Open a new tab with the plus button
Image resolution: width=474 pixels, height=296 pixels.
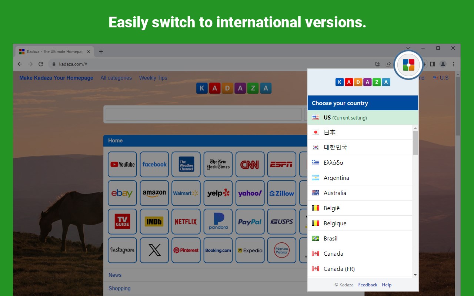(101, 51)
